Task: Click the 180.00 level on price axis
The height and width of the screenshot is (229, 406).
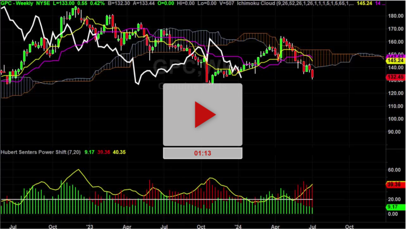Action: tap(396, 16)
